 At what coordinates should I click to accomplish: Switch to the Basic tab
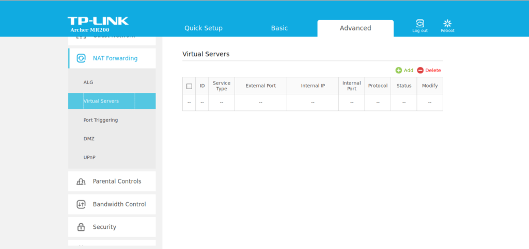tap(279, 28)
